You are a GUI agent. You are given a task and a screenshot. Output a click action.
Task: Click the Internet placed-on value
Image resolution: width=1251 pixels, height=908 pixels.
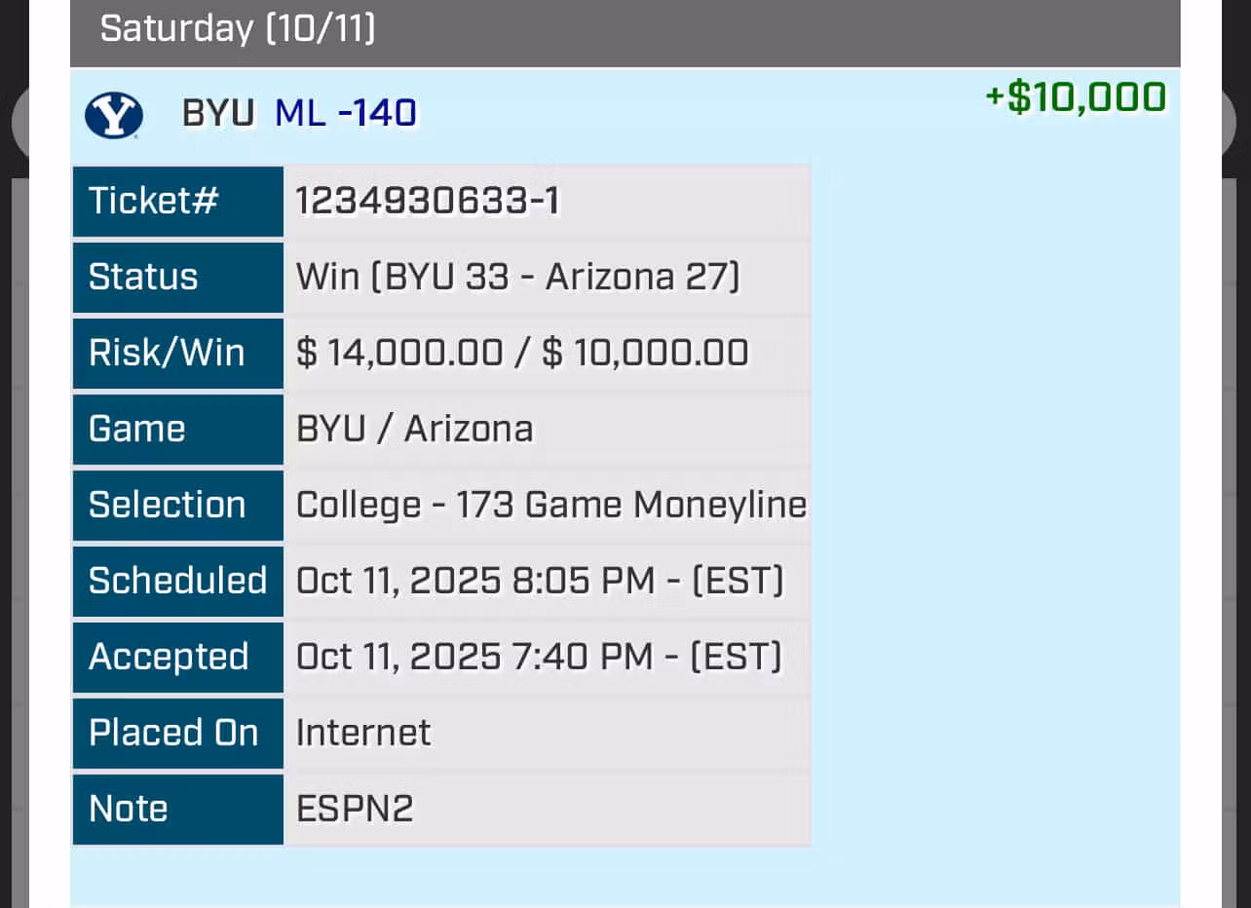click(x=363, y=733)
